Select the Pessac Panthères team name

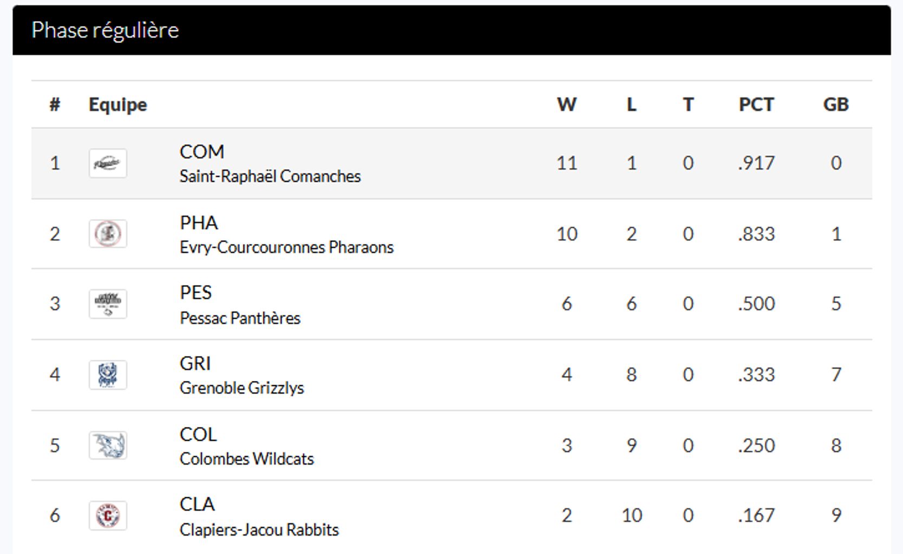[x=240, y=318]
